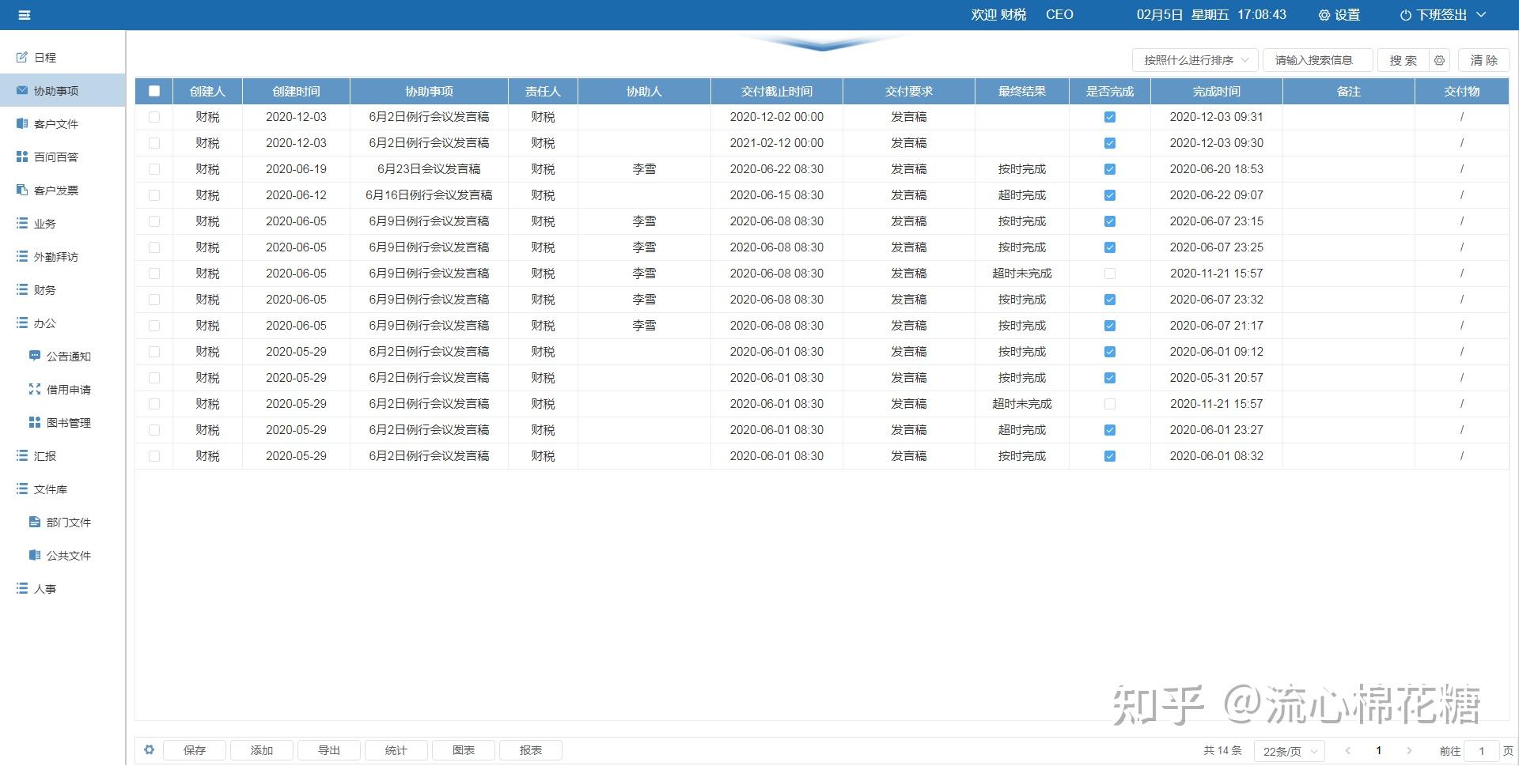Expand the 业务 menu group
This screenshot has height=766, width=1519.
[63, 223]
